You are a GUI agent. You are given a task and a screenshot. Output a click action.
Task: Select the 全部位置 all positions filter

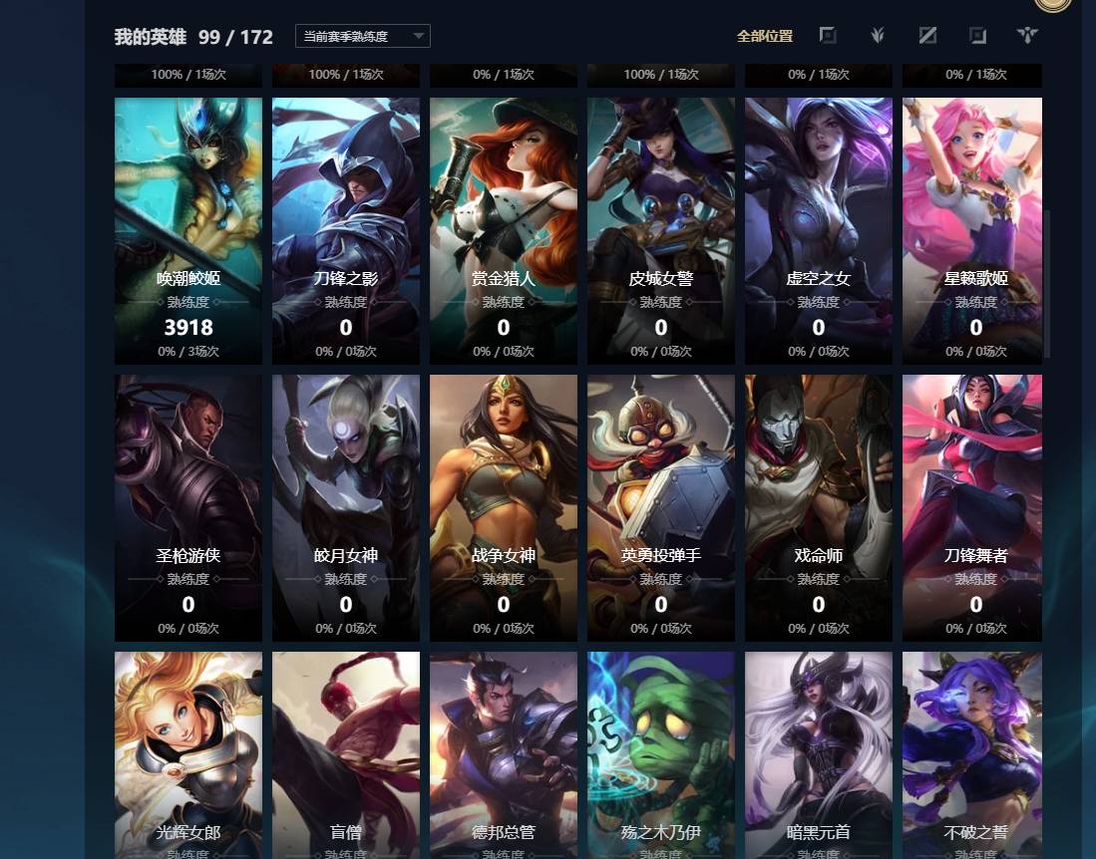(765, 36)
